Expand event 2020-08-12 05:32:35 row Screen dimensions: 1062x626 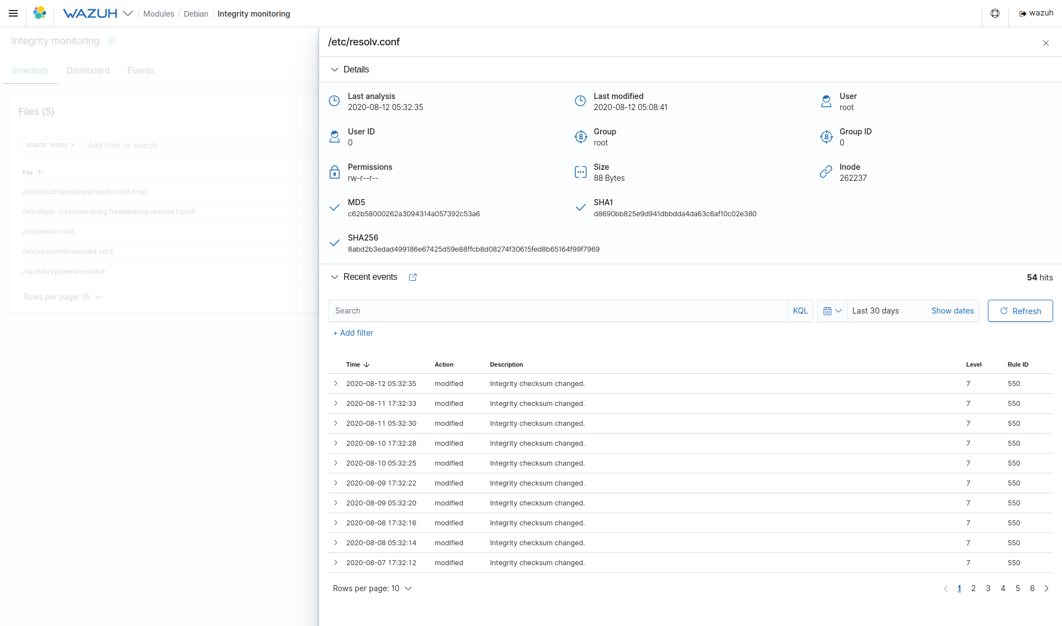[336, 383]
